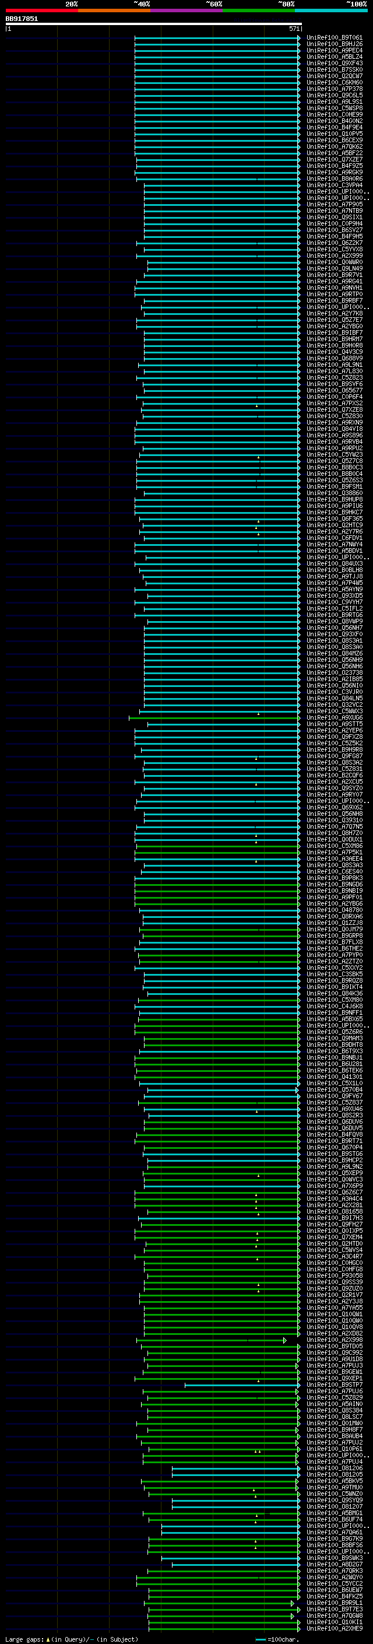Screen dimensions: 373x1644
Task: Select the UniRef100_B2CQF6 label
Action: (x=334, y=776)
